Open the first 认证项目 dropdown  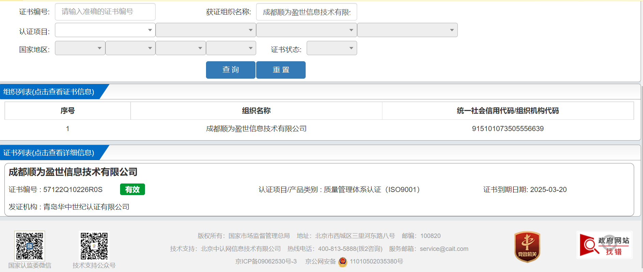point(105,30)
